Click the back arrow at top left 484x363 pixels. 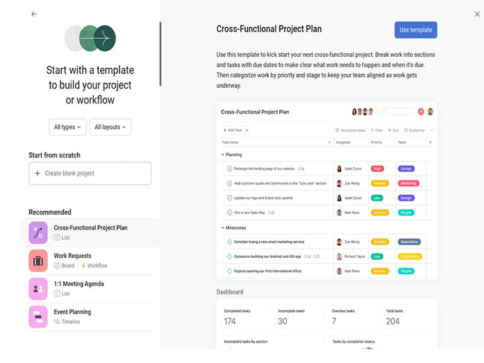tap(34, 14)
